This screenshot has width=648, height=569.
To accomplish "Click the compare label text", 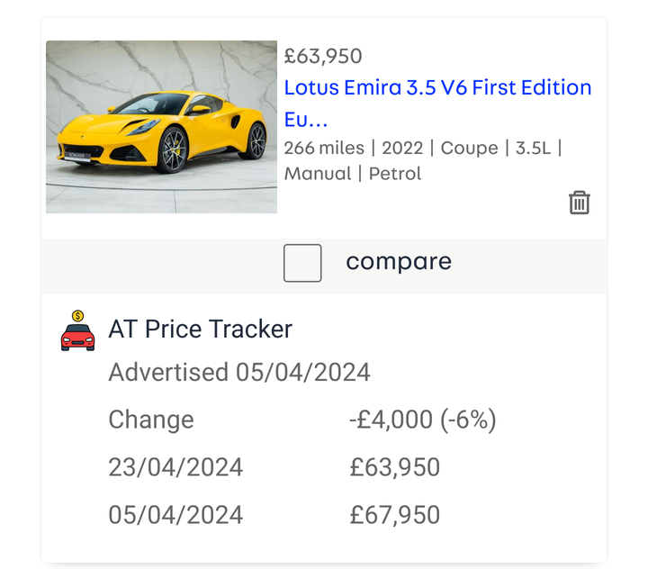I will pos(399,262).
